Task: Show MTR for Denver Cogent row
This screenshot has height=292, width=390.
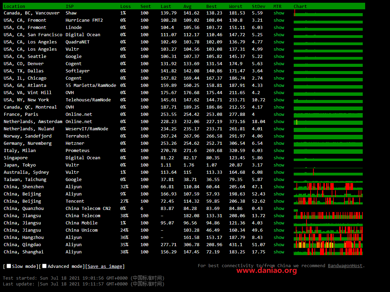Action: pos(279,64)
